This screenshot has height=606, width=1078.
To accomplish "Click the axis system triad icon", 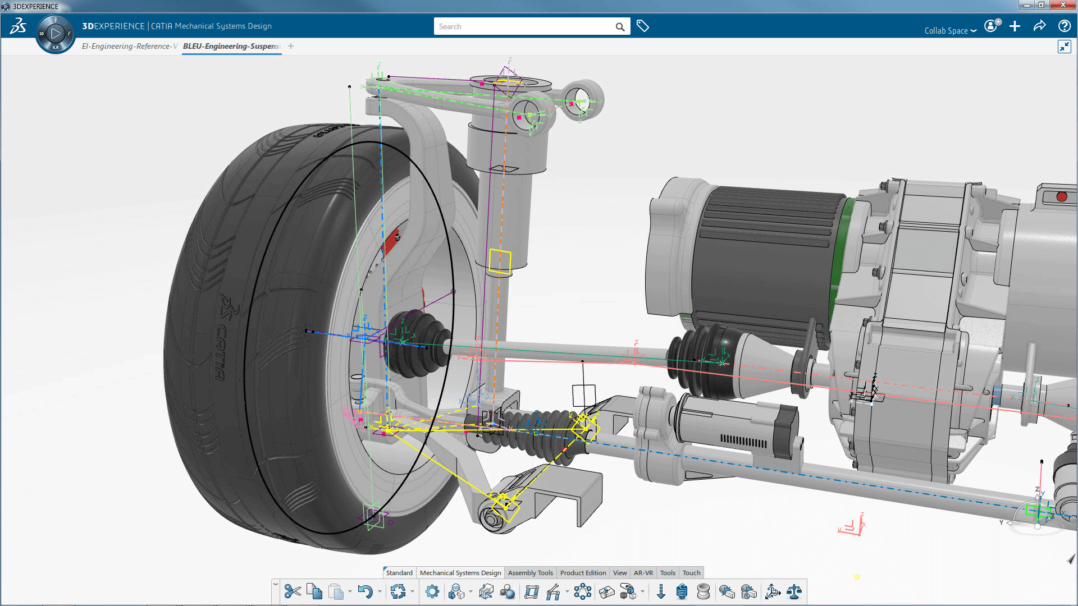I will (773, 591).
